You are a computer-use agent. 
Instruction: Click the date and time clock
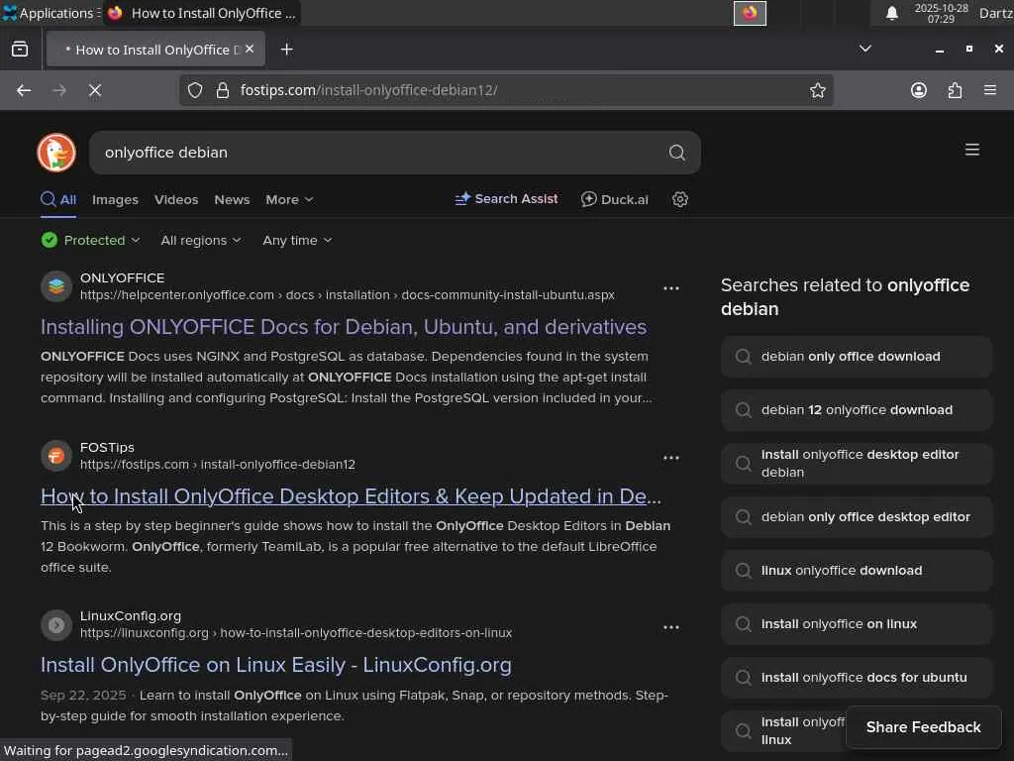941,13
